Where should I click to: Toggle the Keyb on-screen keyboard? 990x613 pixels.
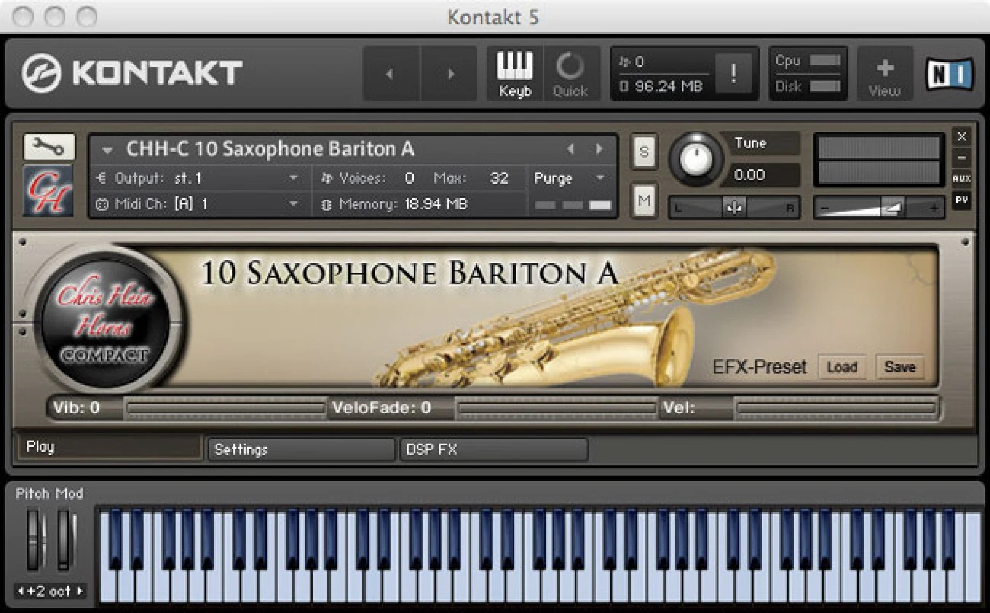[x=515, y=74]
